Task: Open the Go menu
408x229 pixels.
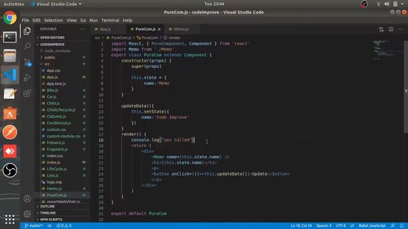Action: [x=83, y=20]
